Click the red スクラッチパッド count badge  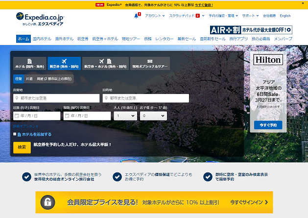coord(198,16)
